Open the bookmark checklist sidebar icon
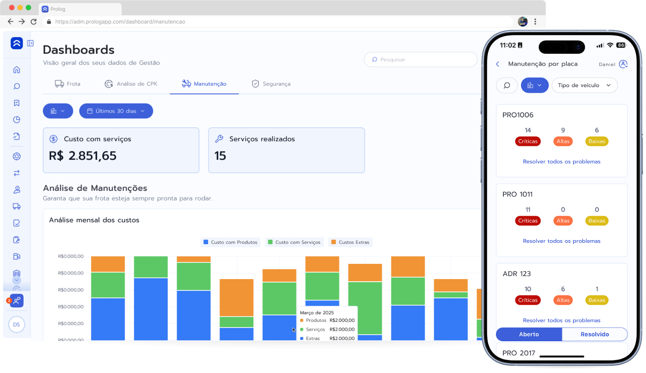The height and width of the screenshot is (373, 646). [x=17, y=103]
